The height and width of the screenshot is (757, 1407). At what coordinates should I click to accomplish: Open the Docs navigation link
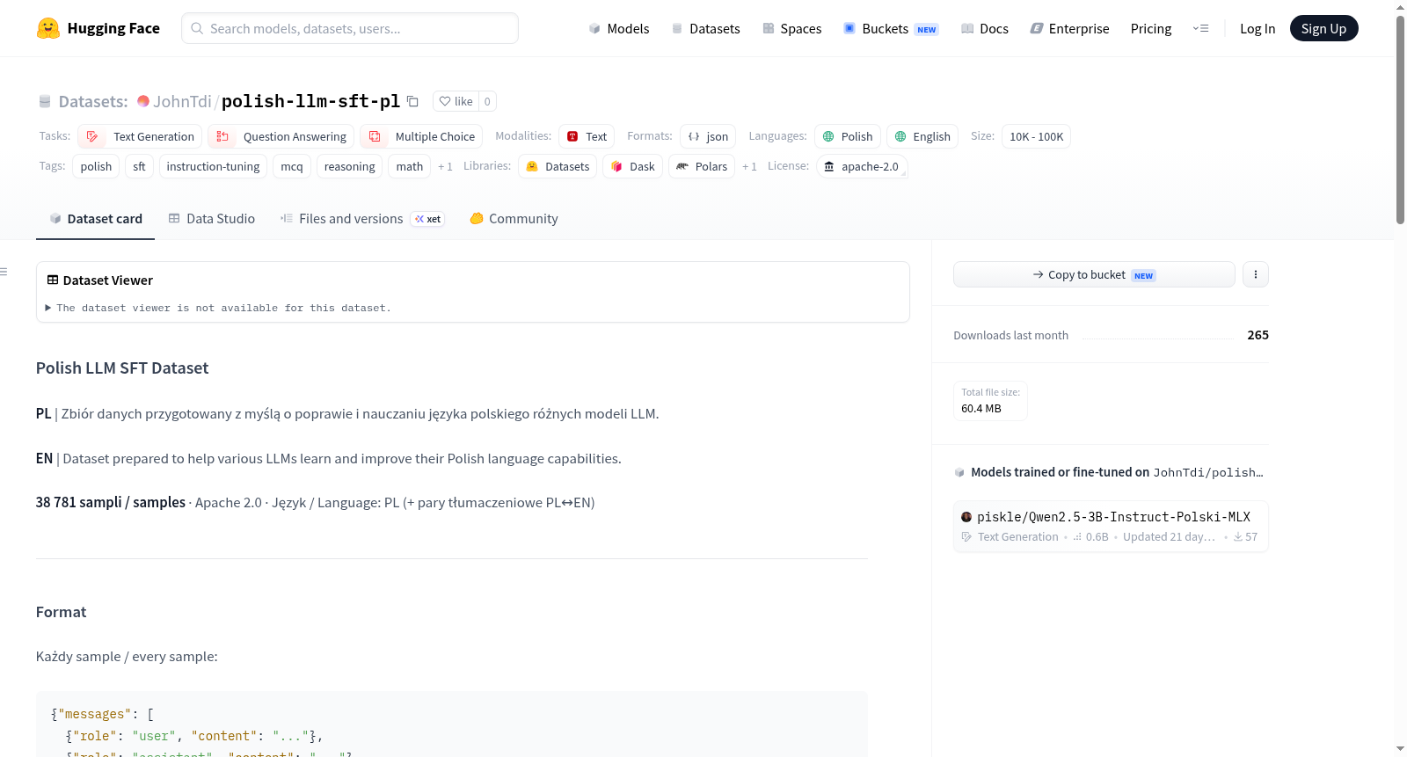984,28
